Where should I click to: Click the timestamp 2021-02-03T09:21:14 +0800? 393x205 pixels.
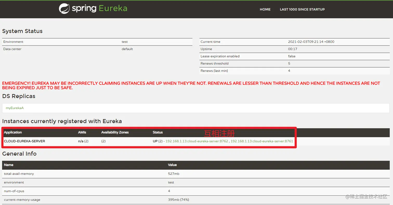(311, 42)
